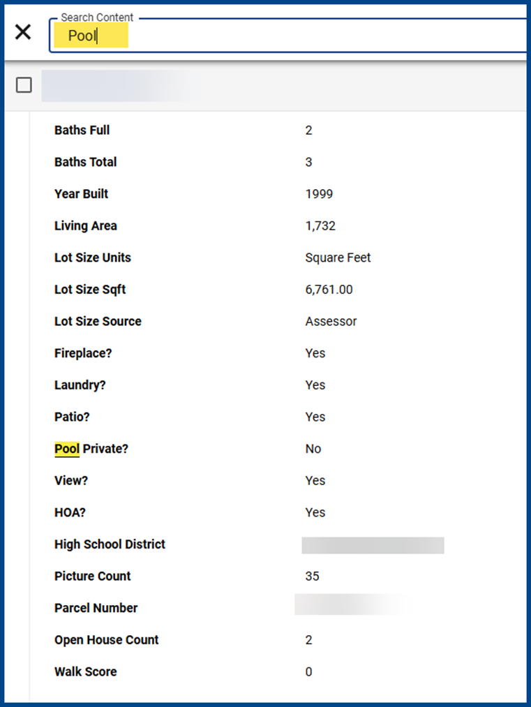This screenshot has height=707, width=531.
Task: Click the Baths Total value 3
Action: [x=309, y=163]
